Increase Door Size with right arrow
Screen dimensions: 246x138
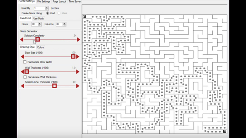78,57
